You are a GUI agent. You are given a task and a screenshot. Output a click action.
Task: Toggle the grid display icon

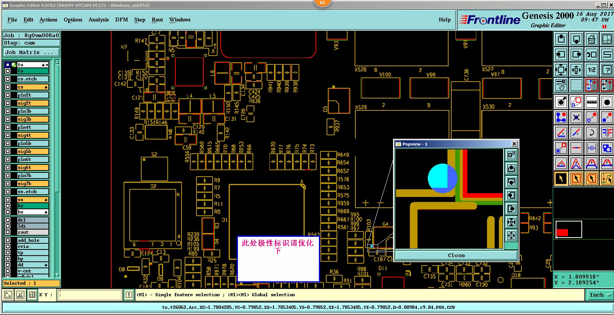(x=576, y=85)
